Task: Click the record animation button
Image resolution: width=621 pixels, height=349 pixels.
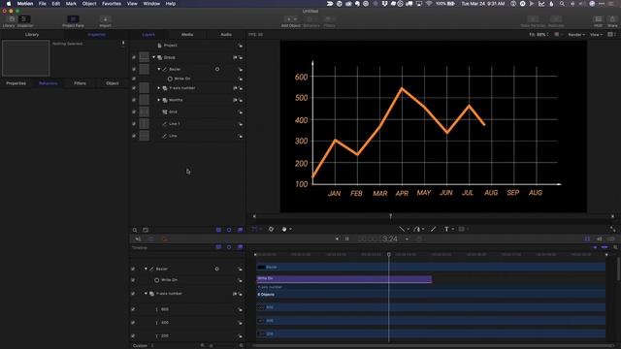Action: 165,239
